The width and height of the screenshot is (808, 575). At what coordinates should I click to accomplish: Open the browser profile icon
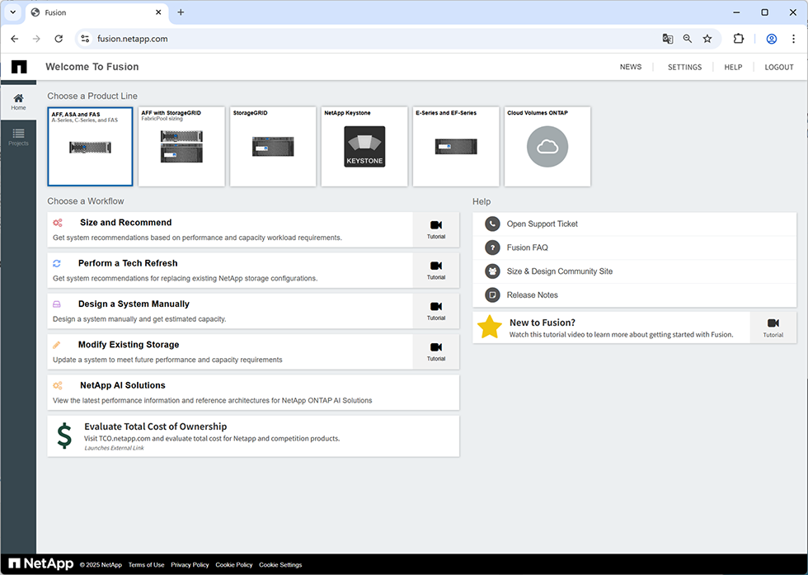(x=772, y=39)
